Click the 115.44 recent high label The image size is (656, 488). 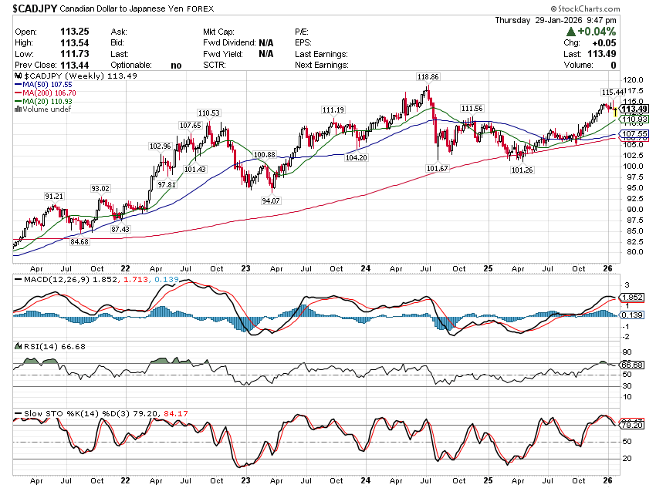click(x=613, y=93)
